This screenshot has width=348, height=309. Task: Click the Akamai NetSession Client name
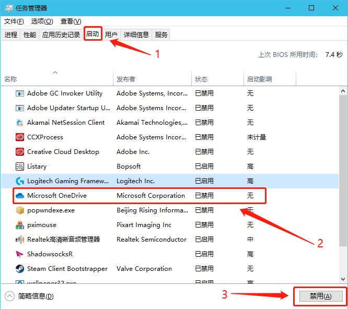[x=66, y=123]
